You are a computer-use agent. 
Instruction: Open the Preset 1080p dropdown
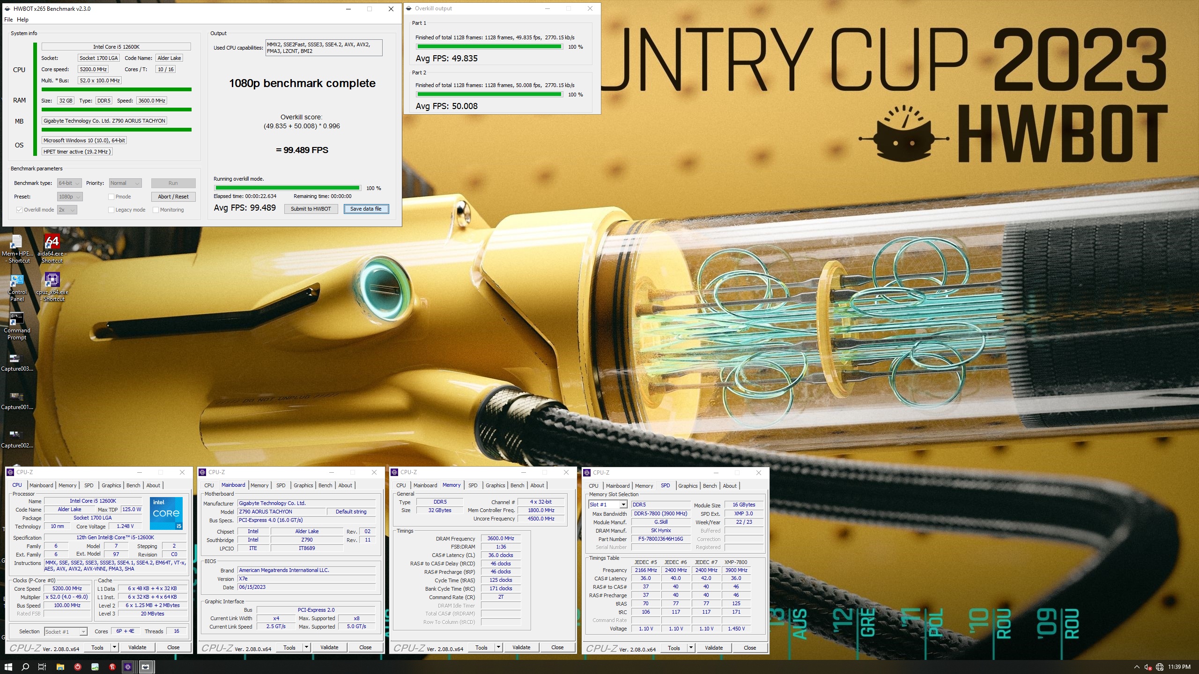70,197
